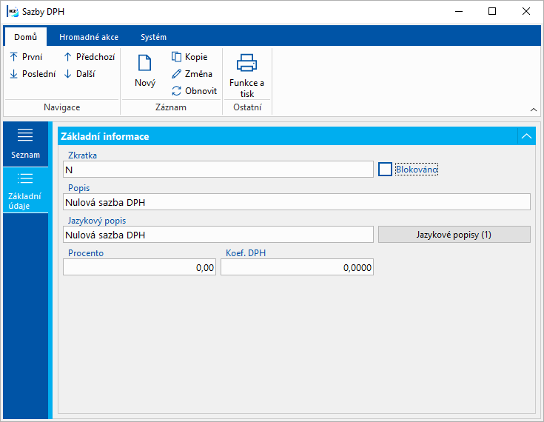544x422 pixels.
Task: Close the Sazby DPH window
Action: [x=526, y=11]
